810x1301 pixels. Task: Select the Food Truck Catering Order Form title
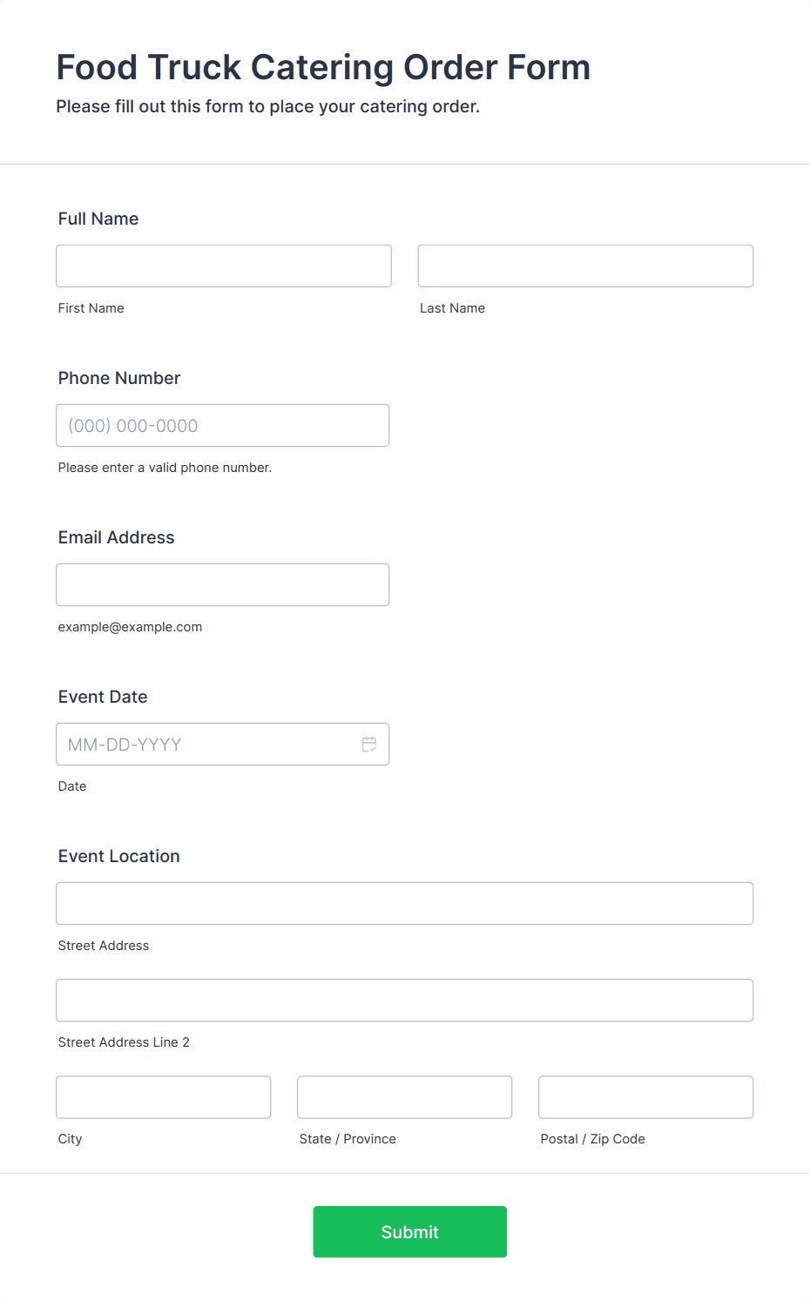(x=323, y=67)
